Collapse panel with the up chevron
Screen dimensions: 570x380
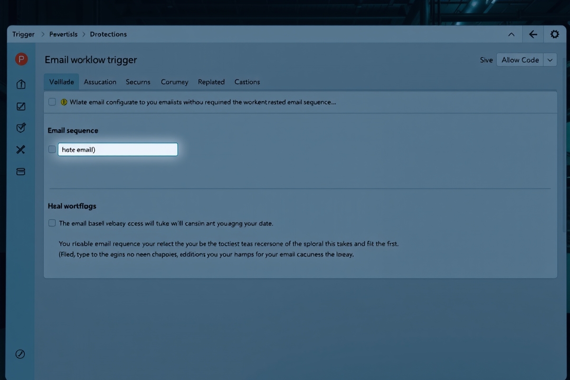pos(511,34)
